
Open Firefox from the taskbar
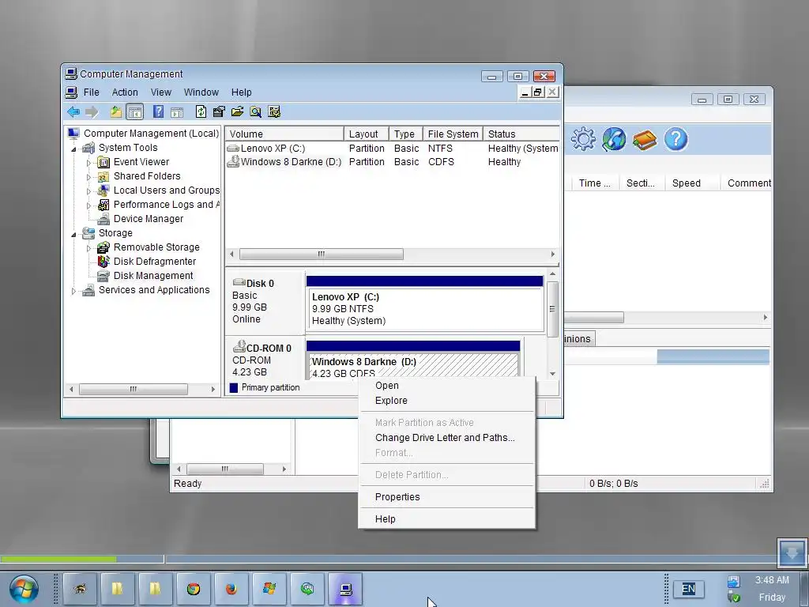pyautogui.click(x=231, y=588)
